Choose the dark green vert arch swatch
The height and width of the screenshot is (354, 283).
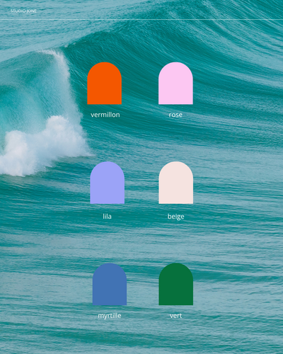tap(176, 284)
